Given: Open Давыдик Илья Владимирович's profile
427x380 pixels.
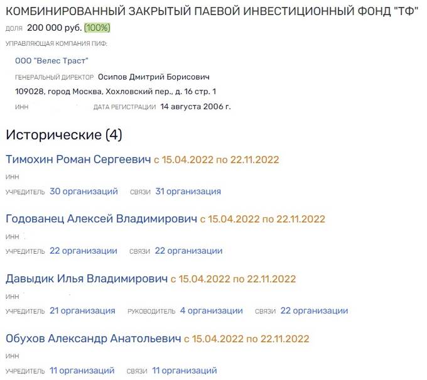Looking at the screenshot, I should pos(87,279).
